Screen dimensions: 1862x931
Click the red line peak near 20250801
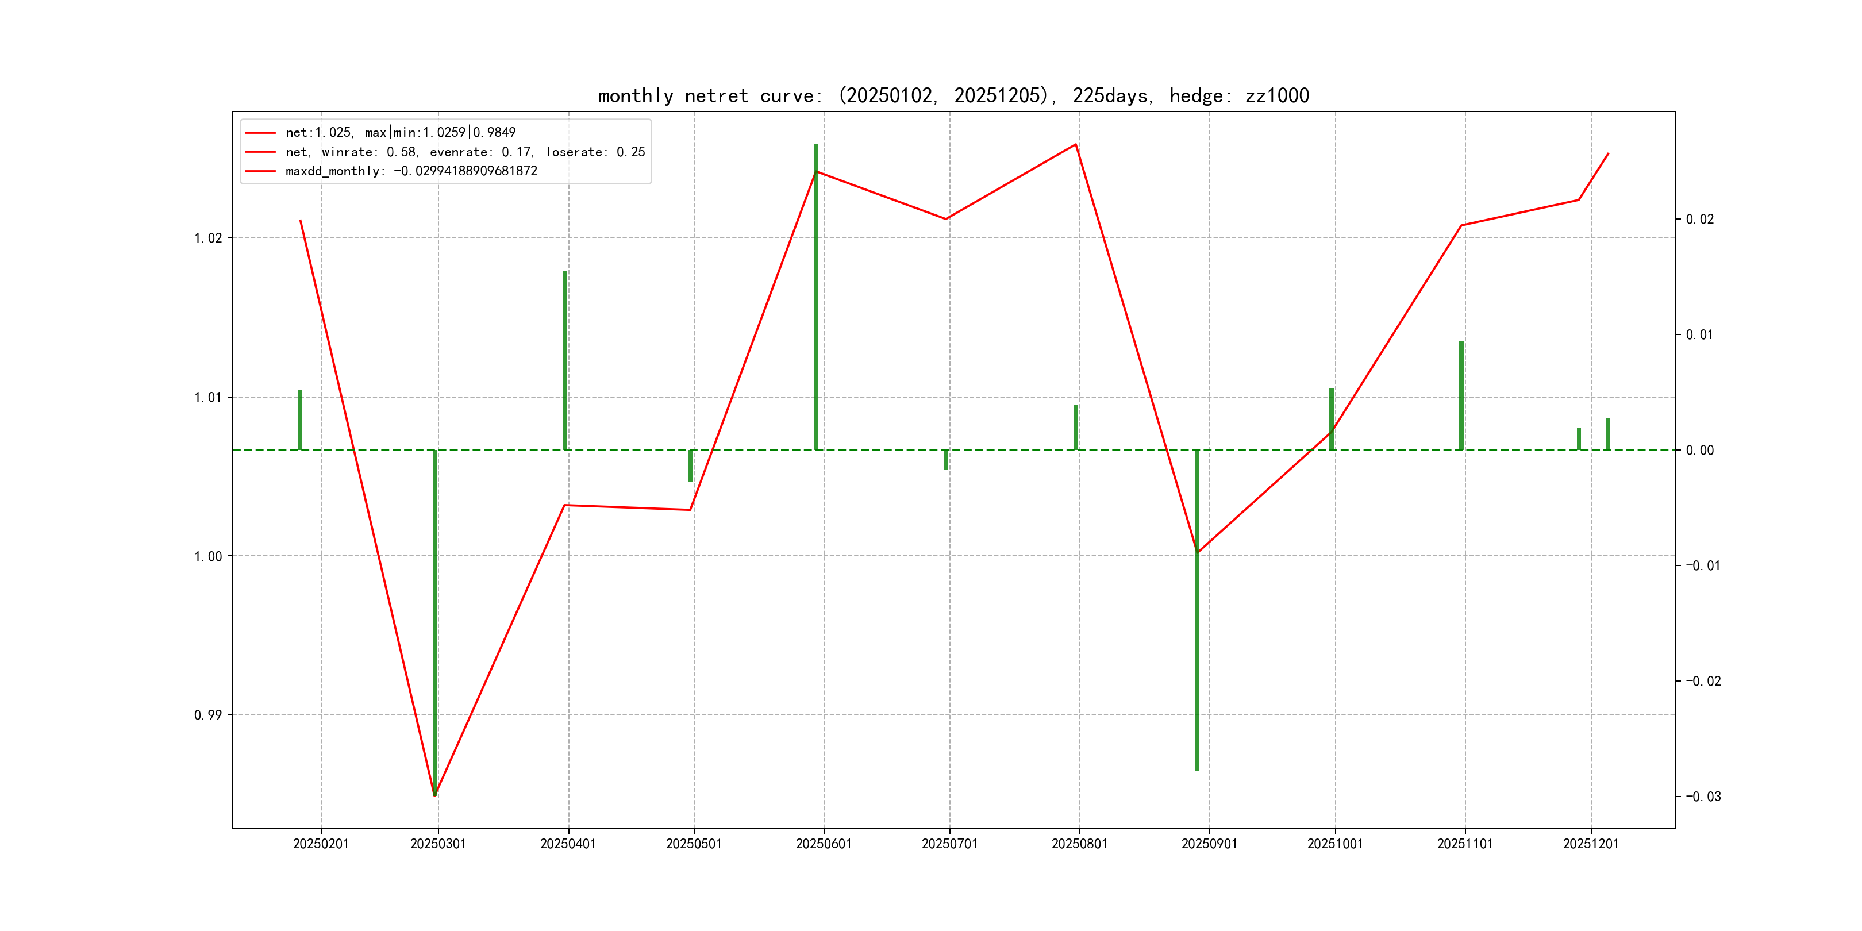click(x=1076, y=145)
